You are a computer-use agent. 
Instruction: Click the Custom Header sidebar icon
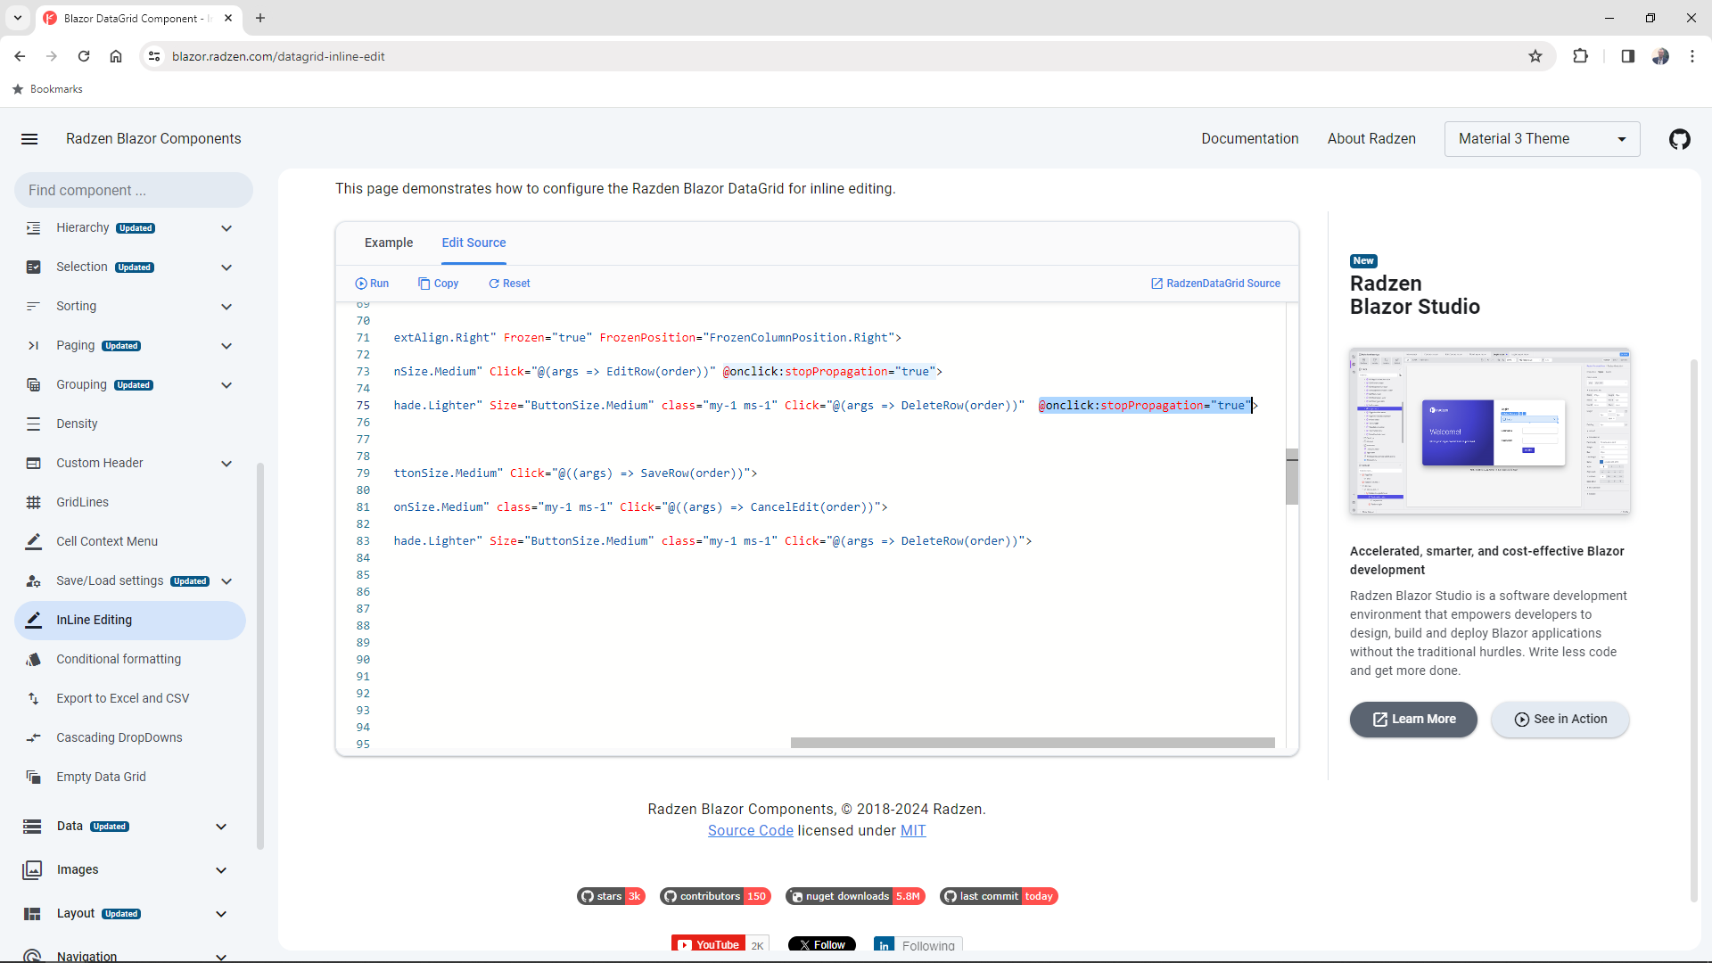point(33,464)
